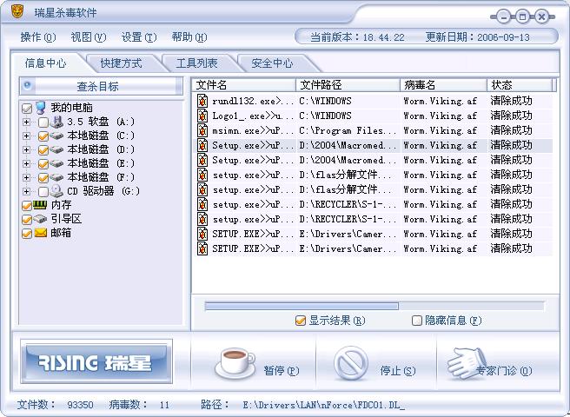Viewport: 570px width, 417px height.
Task: Click the local disk D: drive icon
Action: click(56, 149)
